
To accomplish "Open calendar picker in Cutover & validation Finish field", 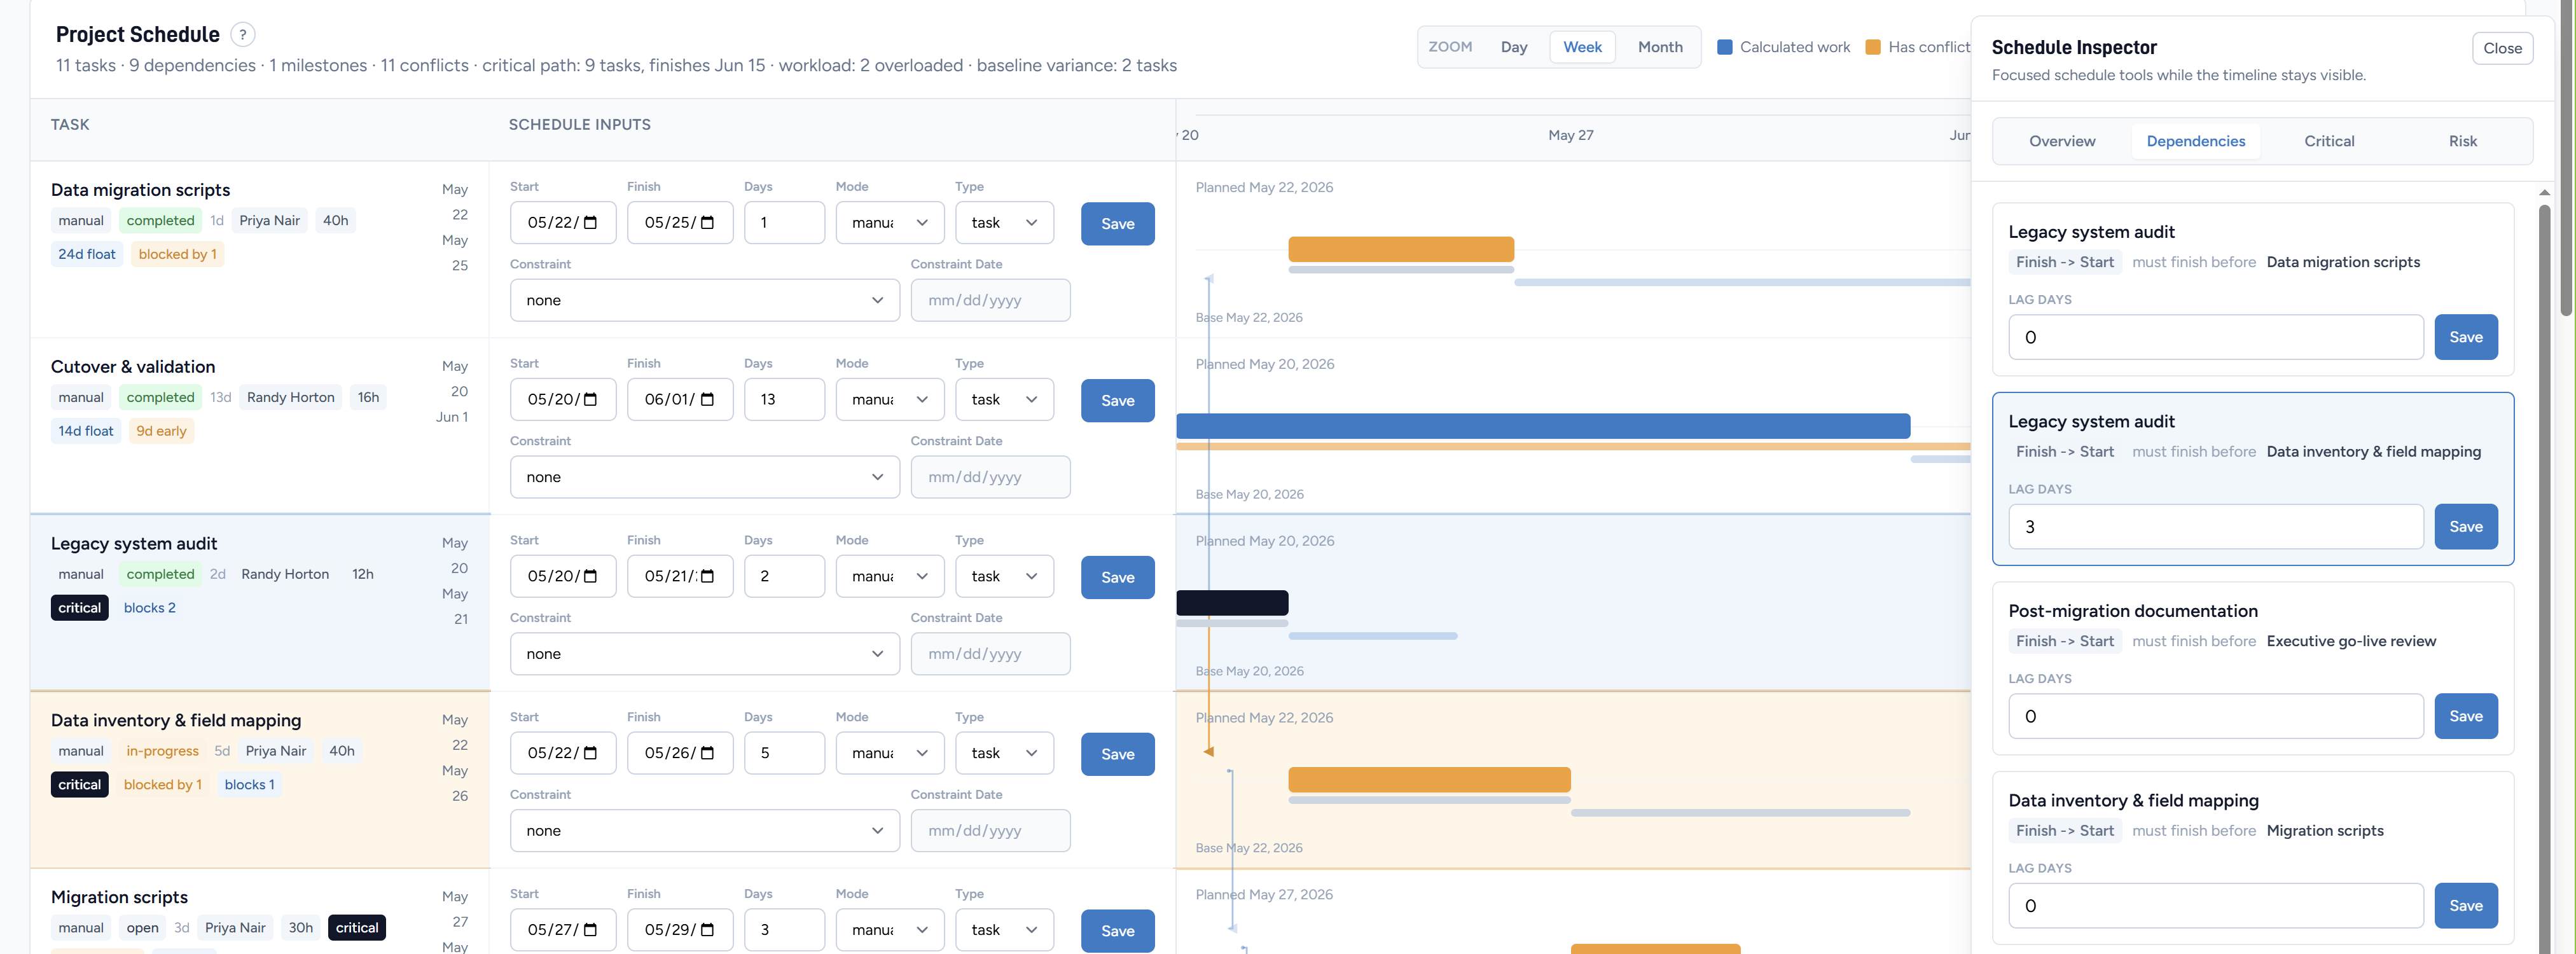I will coord(707,400).
